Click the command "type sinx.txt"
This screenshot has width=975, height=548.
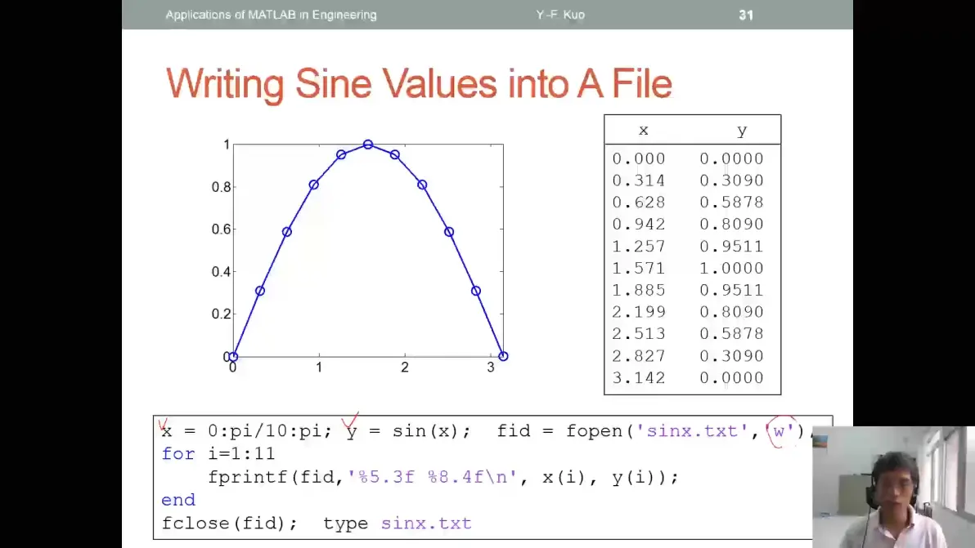click(x=398, y=523)
